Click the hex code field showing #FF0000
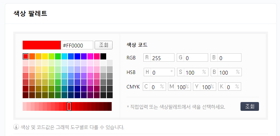The height and width of the screenshot is (136, 280). 77,45
